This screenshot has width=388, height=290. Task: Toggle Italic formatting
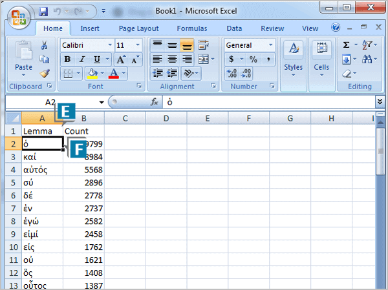coord(81,59)
